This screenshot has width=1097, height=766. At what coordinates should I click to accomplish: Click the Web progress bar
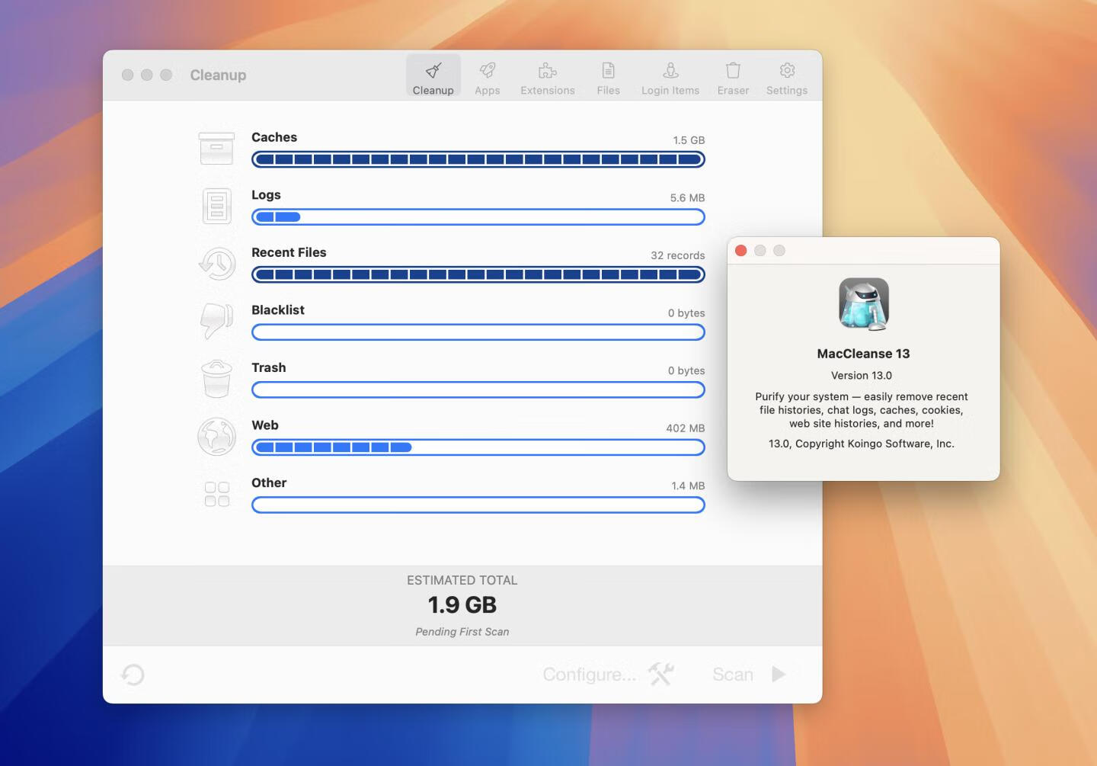pyautogui.click(x=478, y=447)
